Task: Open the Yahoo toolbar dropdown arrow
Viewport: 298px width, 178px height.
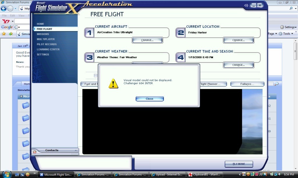Action: 13,21
